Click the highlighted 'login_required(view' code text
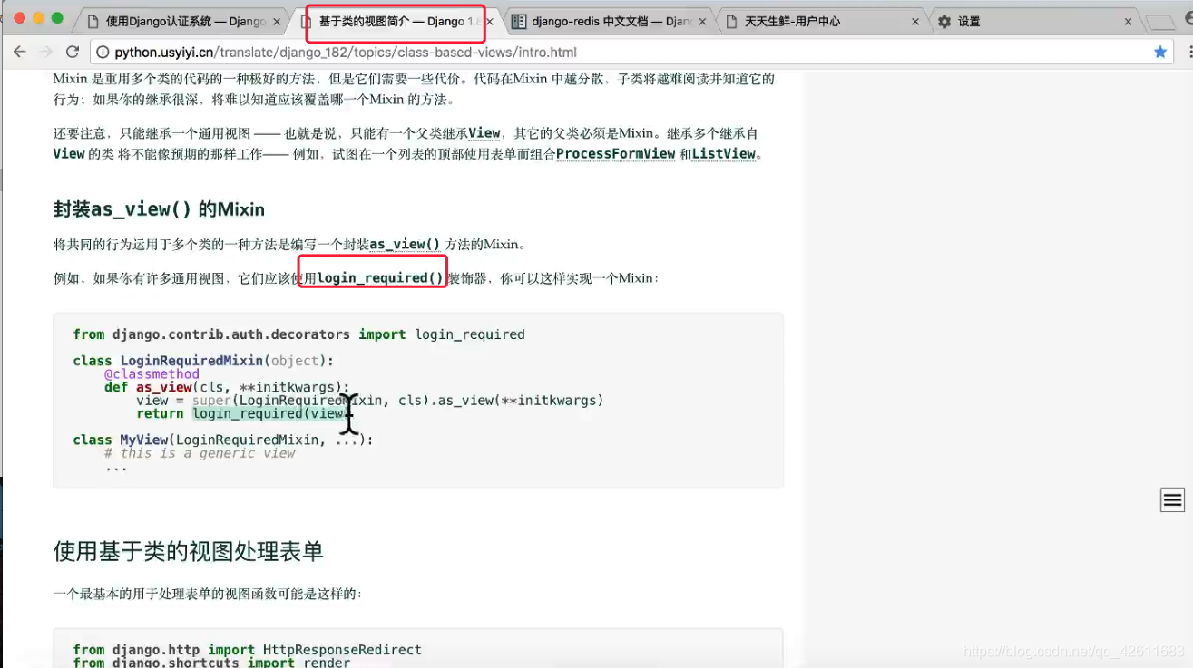Image resolution: width=1193 pixels, height=668 pixels. 270,414
